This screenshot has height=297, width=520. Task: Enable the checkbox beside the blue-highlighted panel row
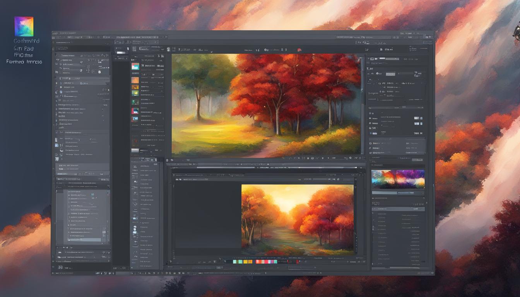[69, 240]
